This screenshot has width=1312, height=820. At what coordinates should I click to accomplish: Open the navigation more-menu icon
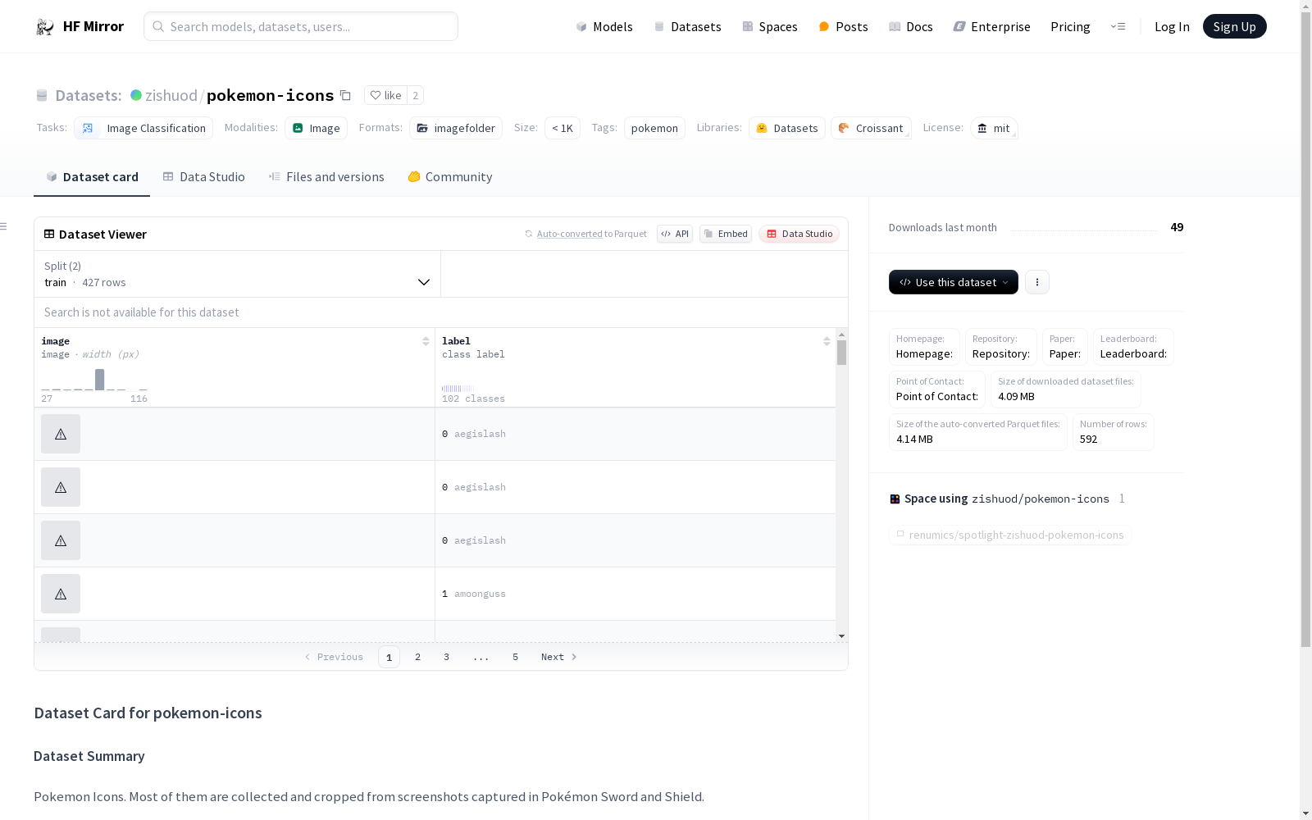[x=1118, y=26]
